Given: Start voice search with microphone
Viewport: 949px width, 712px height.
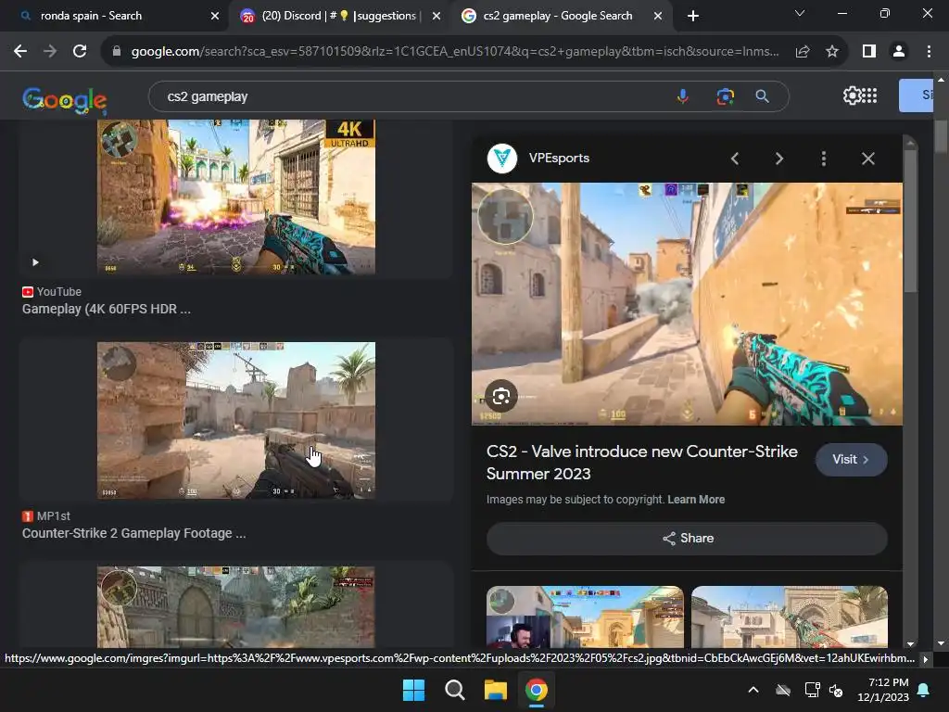Looking at the screenshot, I should pyautogui.click(x=683, y=96).
